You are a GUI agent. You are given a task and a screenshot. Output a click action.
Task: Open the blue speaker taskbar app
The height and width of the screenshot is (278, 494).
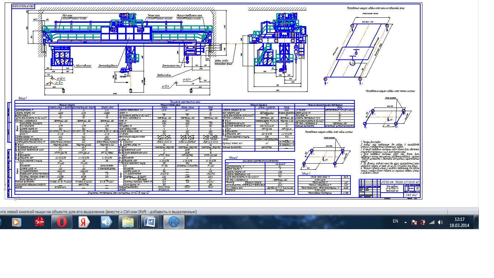[x=106, y=222]
